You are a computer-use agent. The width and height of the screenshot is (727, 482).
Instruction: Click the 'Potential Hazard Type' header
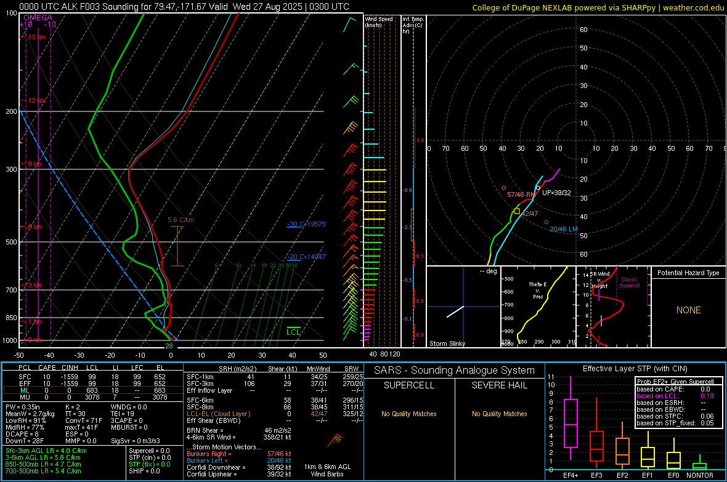coord(689,273)
